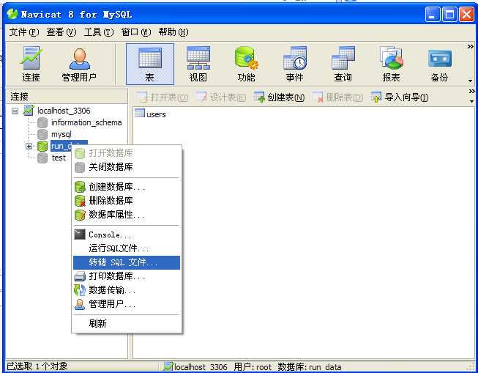Choose 管理用户... in context menu

pos(127,304)
